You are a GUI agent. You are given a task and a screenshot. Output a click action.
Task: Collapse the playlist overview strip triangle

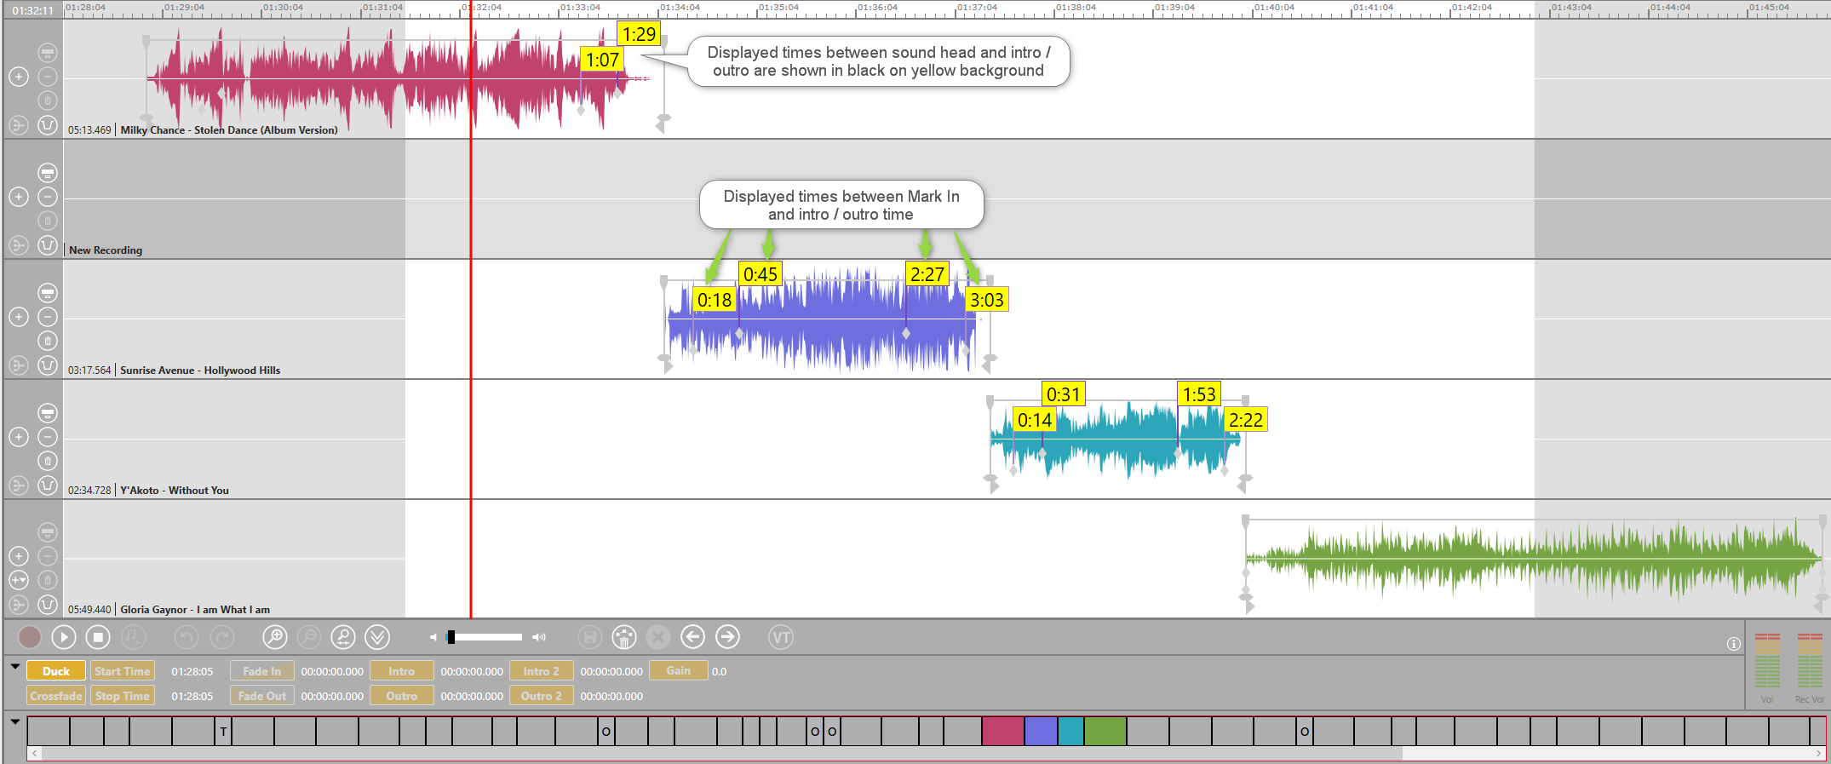[x=15, y=721]
